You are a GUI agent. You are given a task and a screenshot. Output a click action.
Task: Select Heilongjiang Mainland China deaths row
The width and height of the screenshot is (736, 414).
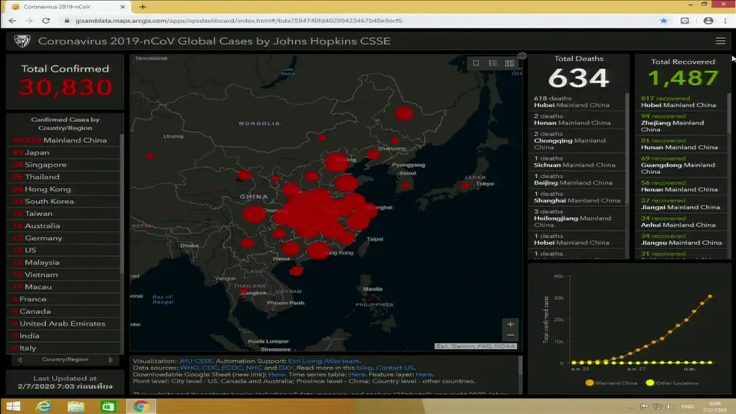point(577,219)
